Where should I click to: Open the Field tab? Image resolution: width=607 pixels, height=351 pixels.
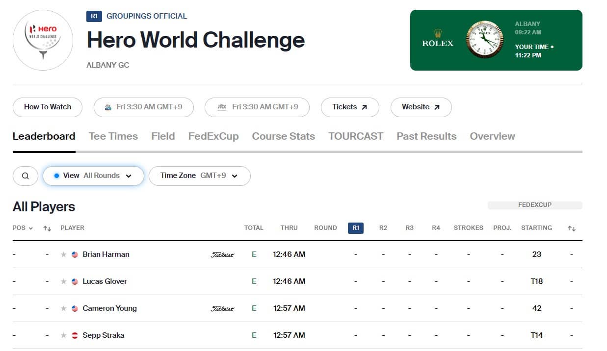pyautogui.click(x=163, y=136)
